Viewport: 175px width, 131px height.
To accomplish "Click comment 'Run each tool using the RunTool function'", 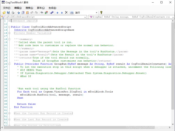I will pyautogui.click(x=49, y=89).
